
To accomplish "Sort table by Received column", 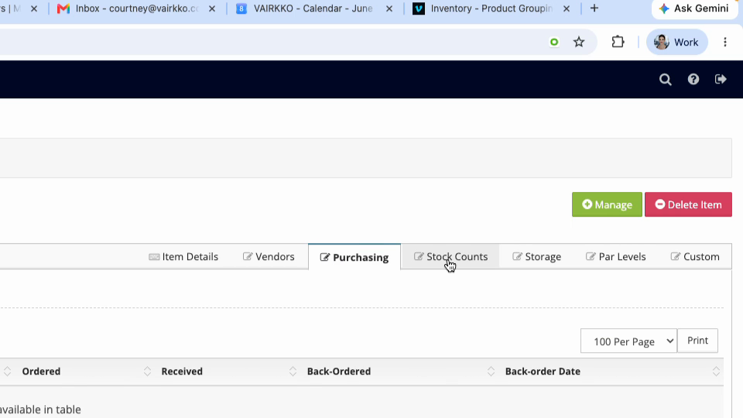I will pyautogui.click(x=182, y=371).
